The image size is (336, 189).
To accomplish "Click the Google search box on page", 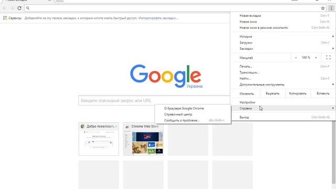I will click(154, 100).
